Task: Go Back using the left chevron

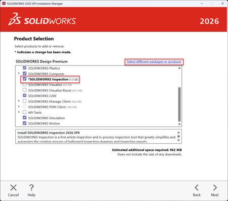Action: (197, 187)
